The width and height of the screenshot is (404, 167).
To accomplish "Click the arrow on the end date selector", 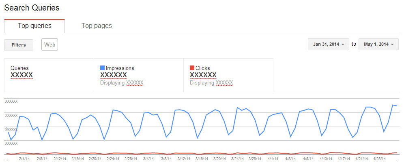I will point(392,44).
